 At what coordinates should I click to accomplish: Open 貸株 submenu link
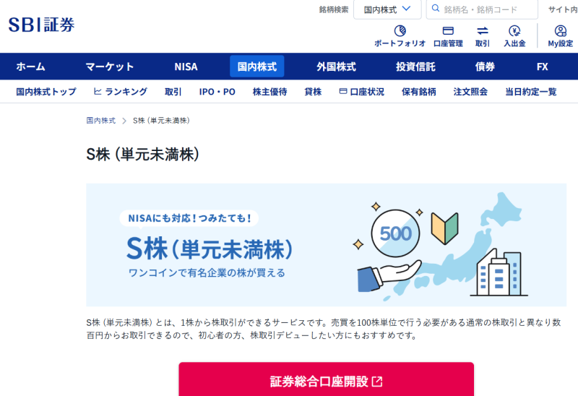[x=313, y=92]
